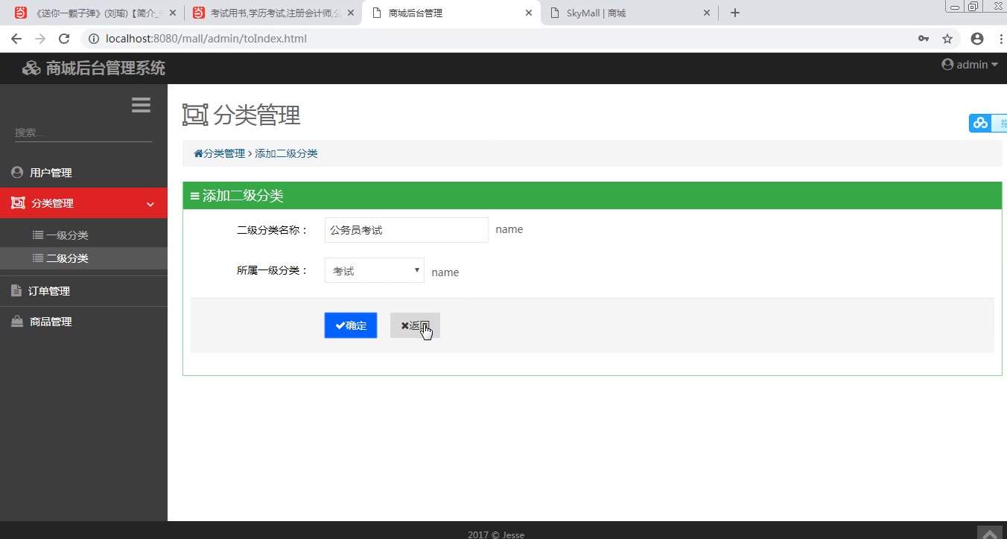Click the 分类管理 page title icon
1007x539 pixels.
pyautogui.click(x=195, y=115)
